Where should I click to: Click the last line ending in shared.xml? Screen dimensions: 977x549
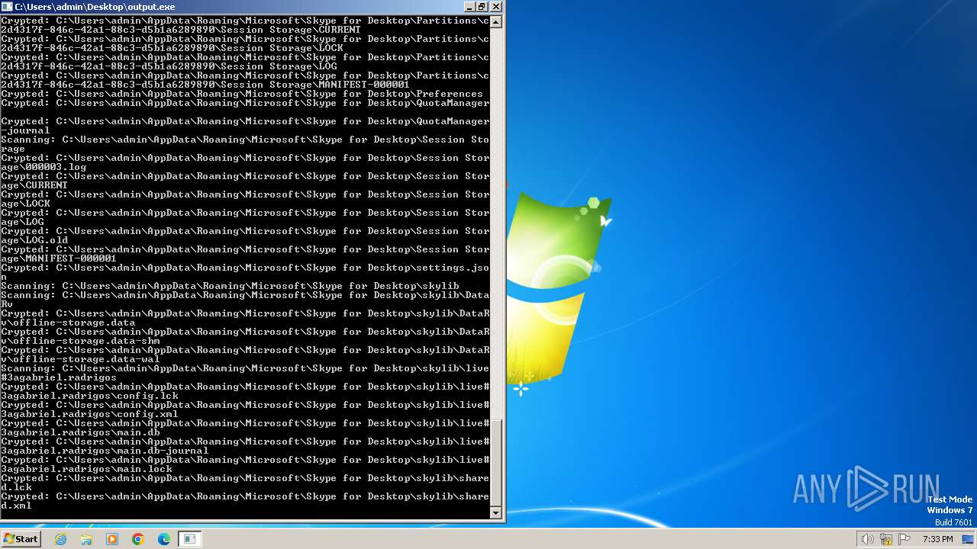[245, 501]
